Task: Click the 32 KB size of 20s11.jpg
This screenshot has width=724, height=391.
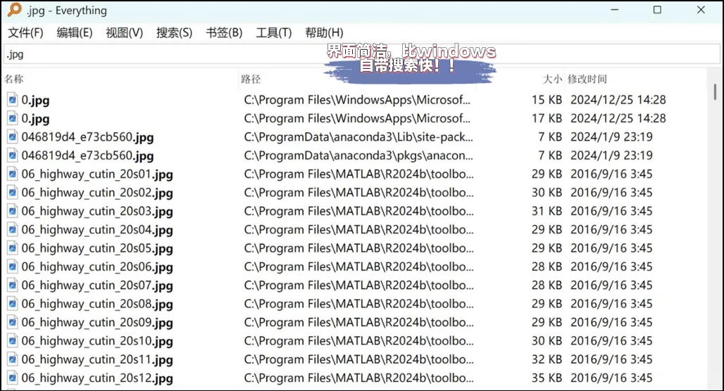Action: click(x=547, y=359)
